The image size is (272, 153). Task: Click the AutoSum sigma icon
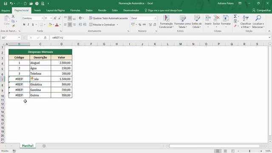pos(235,17)
